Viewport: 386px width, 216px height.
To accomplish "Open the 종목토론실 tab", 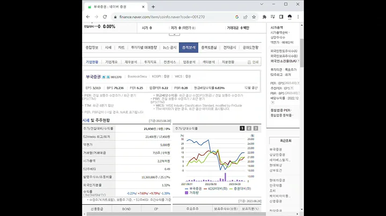I will point(209,48).
